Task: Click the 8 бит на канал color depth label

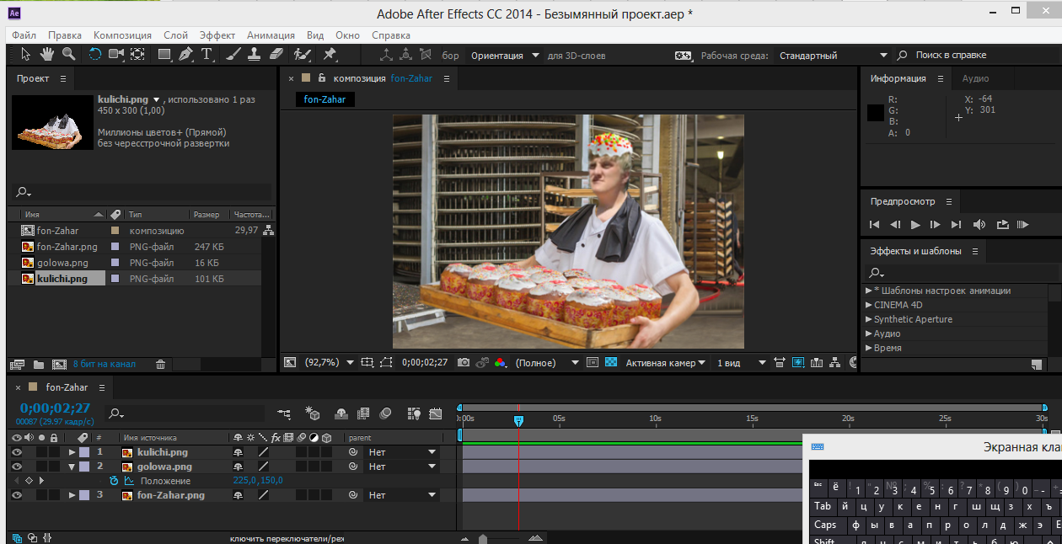Action: coord(104,365)
